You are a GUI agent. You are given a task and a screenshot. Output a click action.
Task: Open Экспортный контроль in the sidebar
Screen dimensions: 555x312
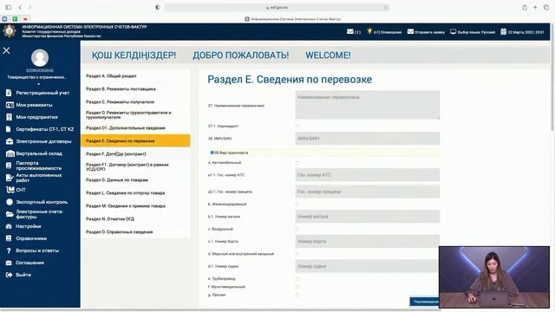(x=42, y=202)
